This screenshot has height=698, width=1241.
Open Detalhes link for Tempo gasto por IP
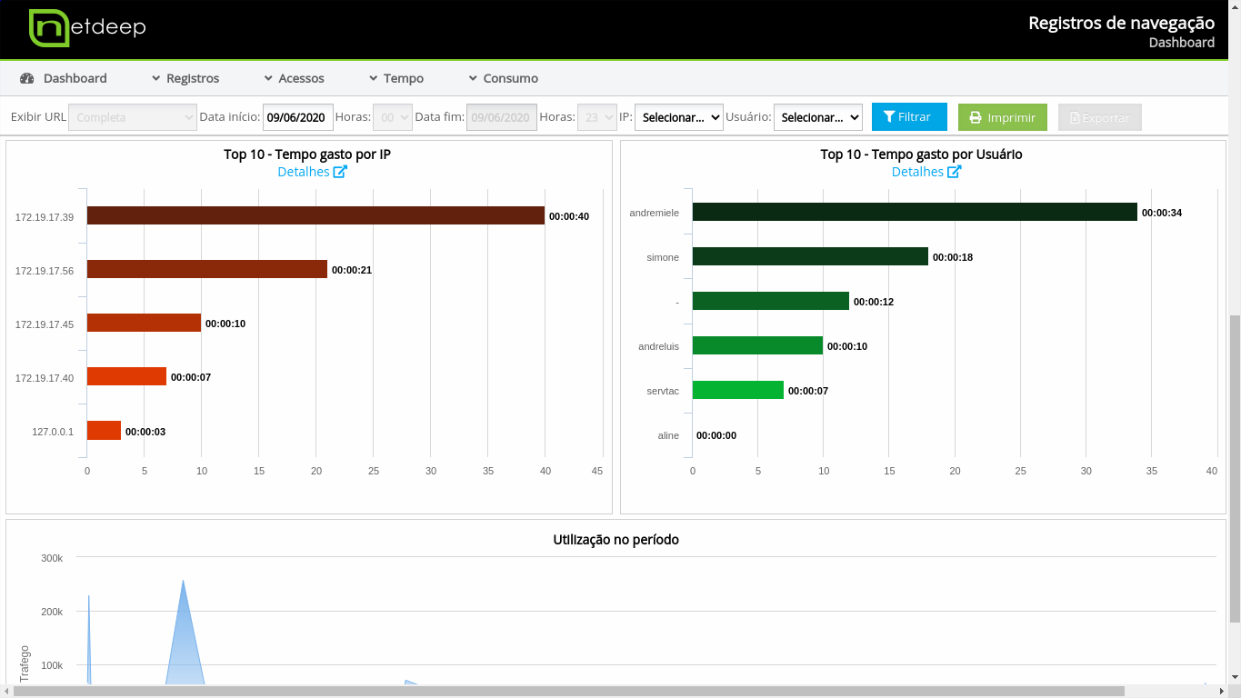[x=304, y=172]
